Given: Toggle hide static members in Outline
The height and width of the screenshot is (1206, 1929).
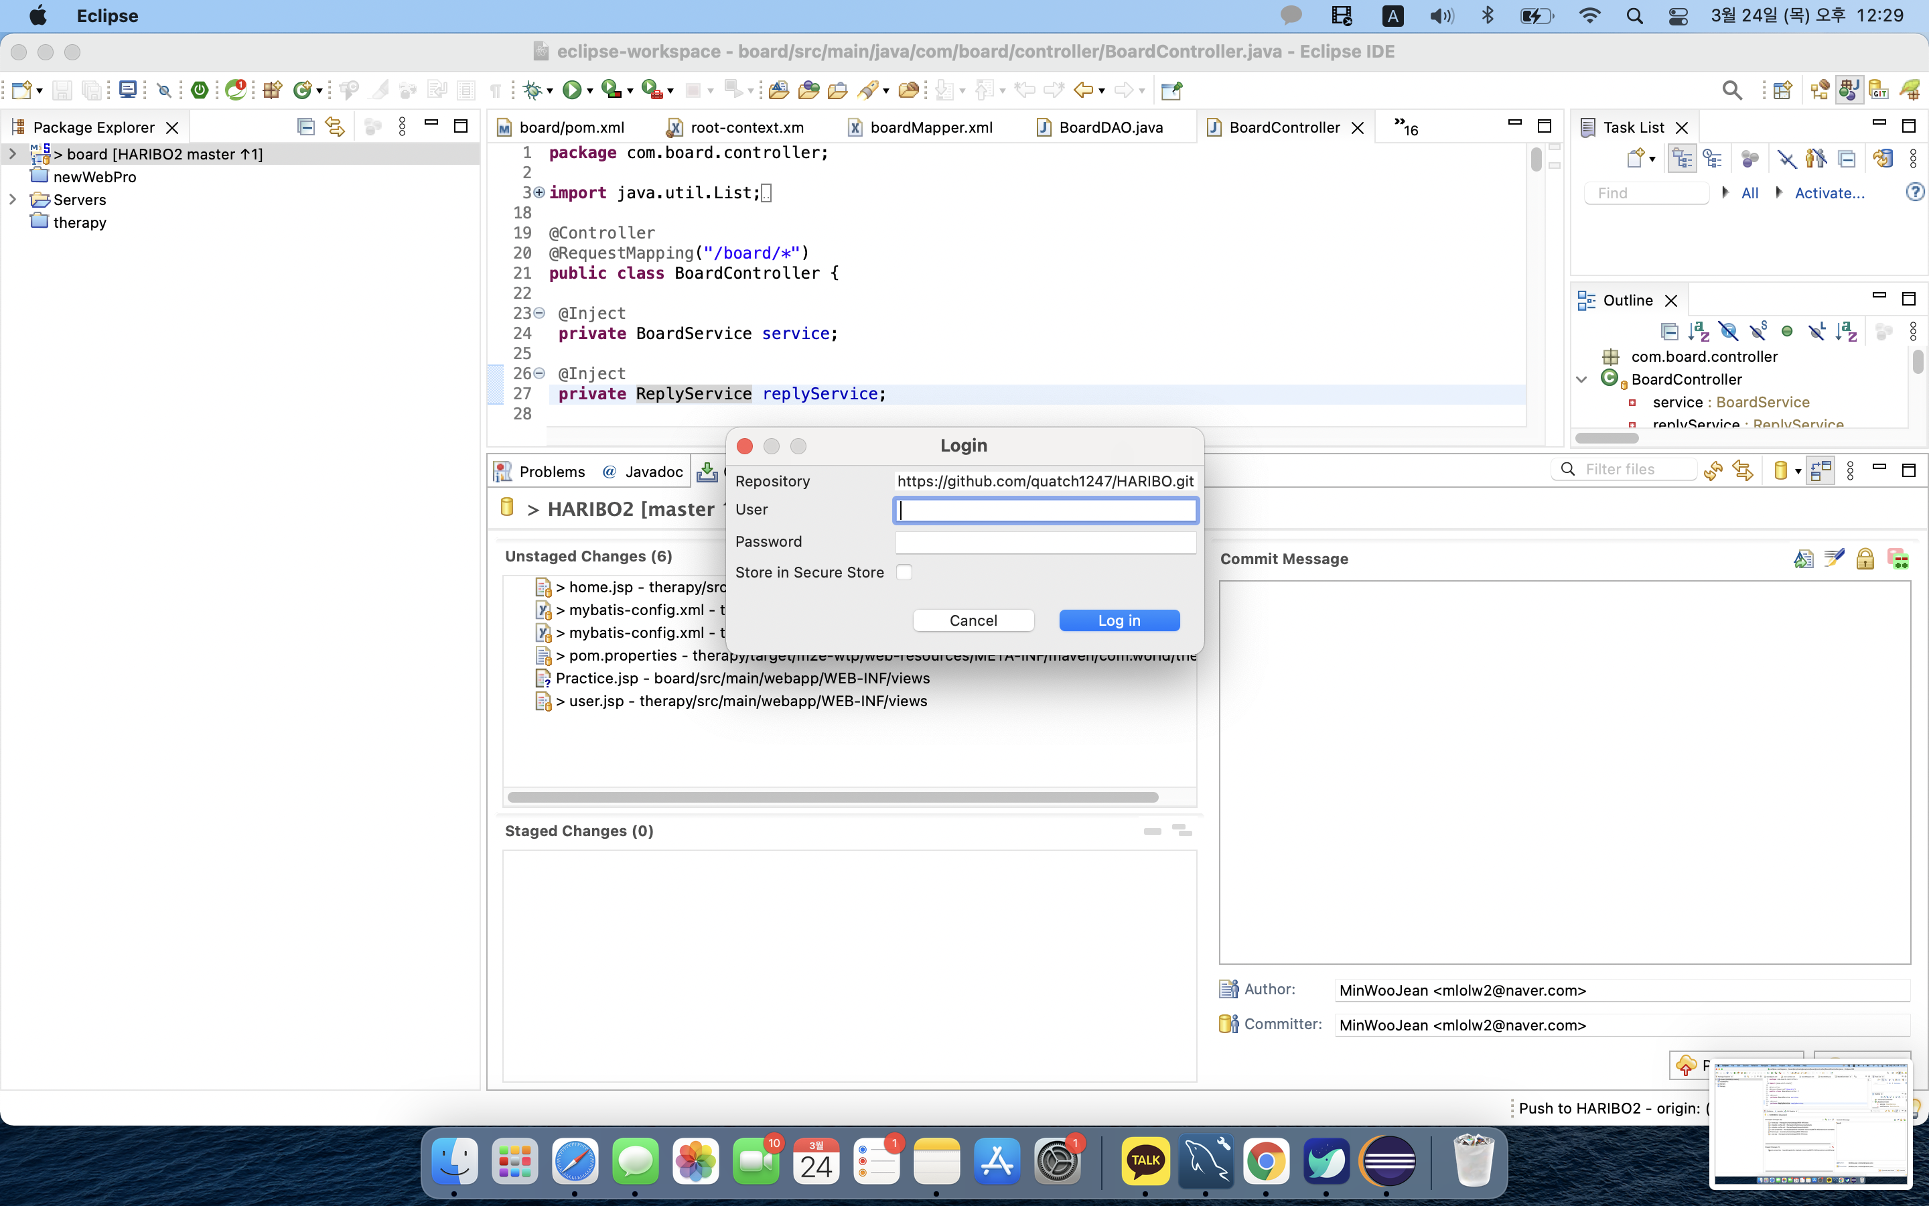Looking at the screenshot, I should tap(1758, 331).
